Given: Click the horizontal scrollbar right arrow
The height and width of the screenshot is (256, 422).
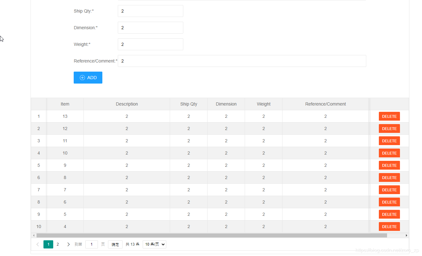Looking at the screenshot, I should point(406,235).
